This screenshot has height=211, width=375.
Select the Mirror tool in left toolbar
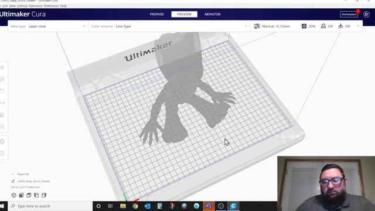click(x=2, y=103)
